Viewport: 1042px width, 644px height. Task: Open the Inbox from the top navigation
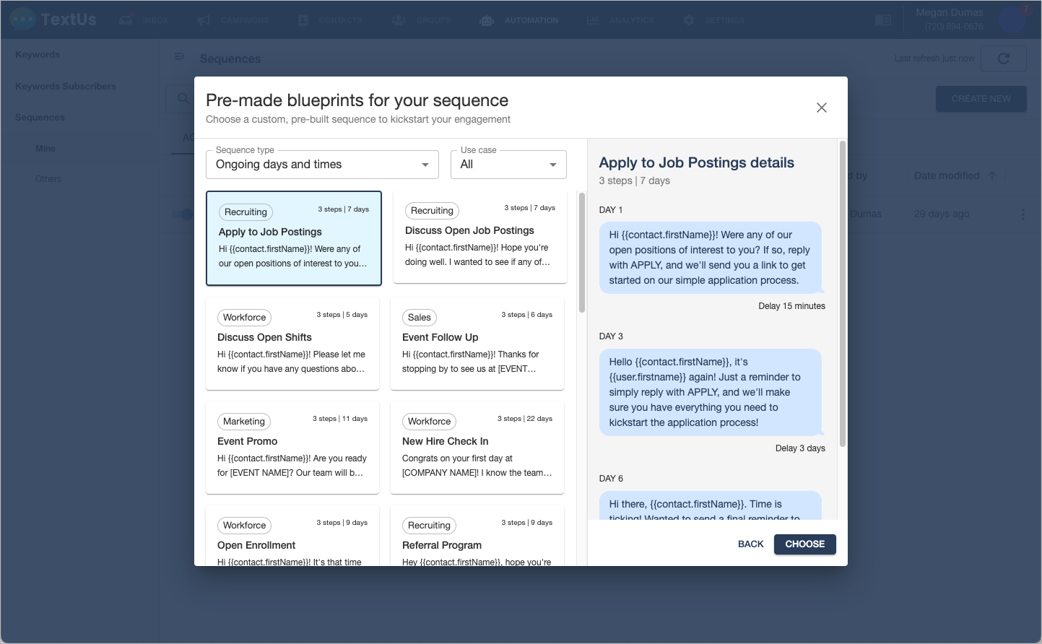coord(144,20)
